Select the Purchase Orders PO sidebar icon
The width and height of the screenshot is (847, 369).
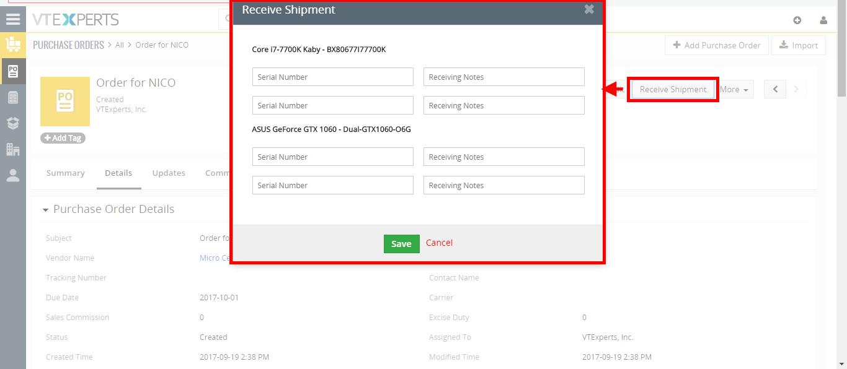coord(13,71)
